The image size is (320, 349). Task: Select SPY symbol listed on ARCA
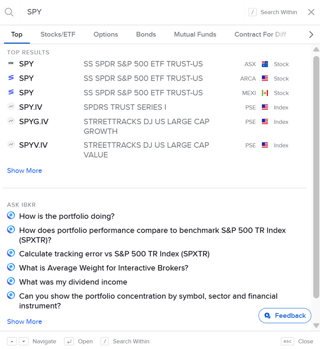coord(26,78)
